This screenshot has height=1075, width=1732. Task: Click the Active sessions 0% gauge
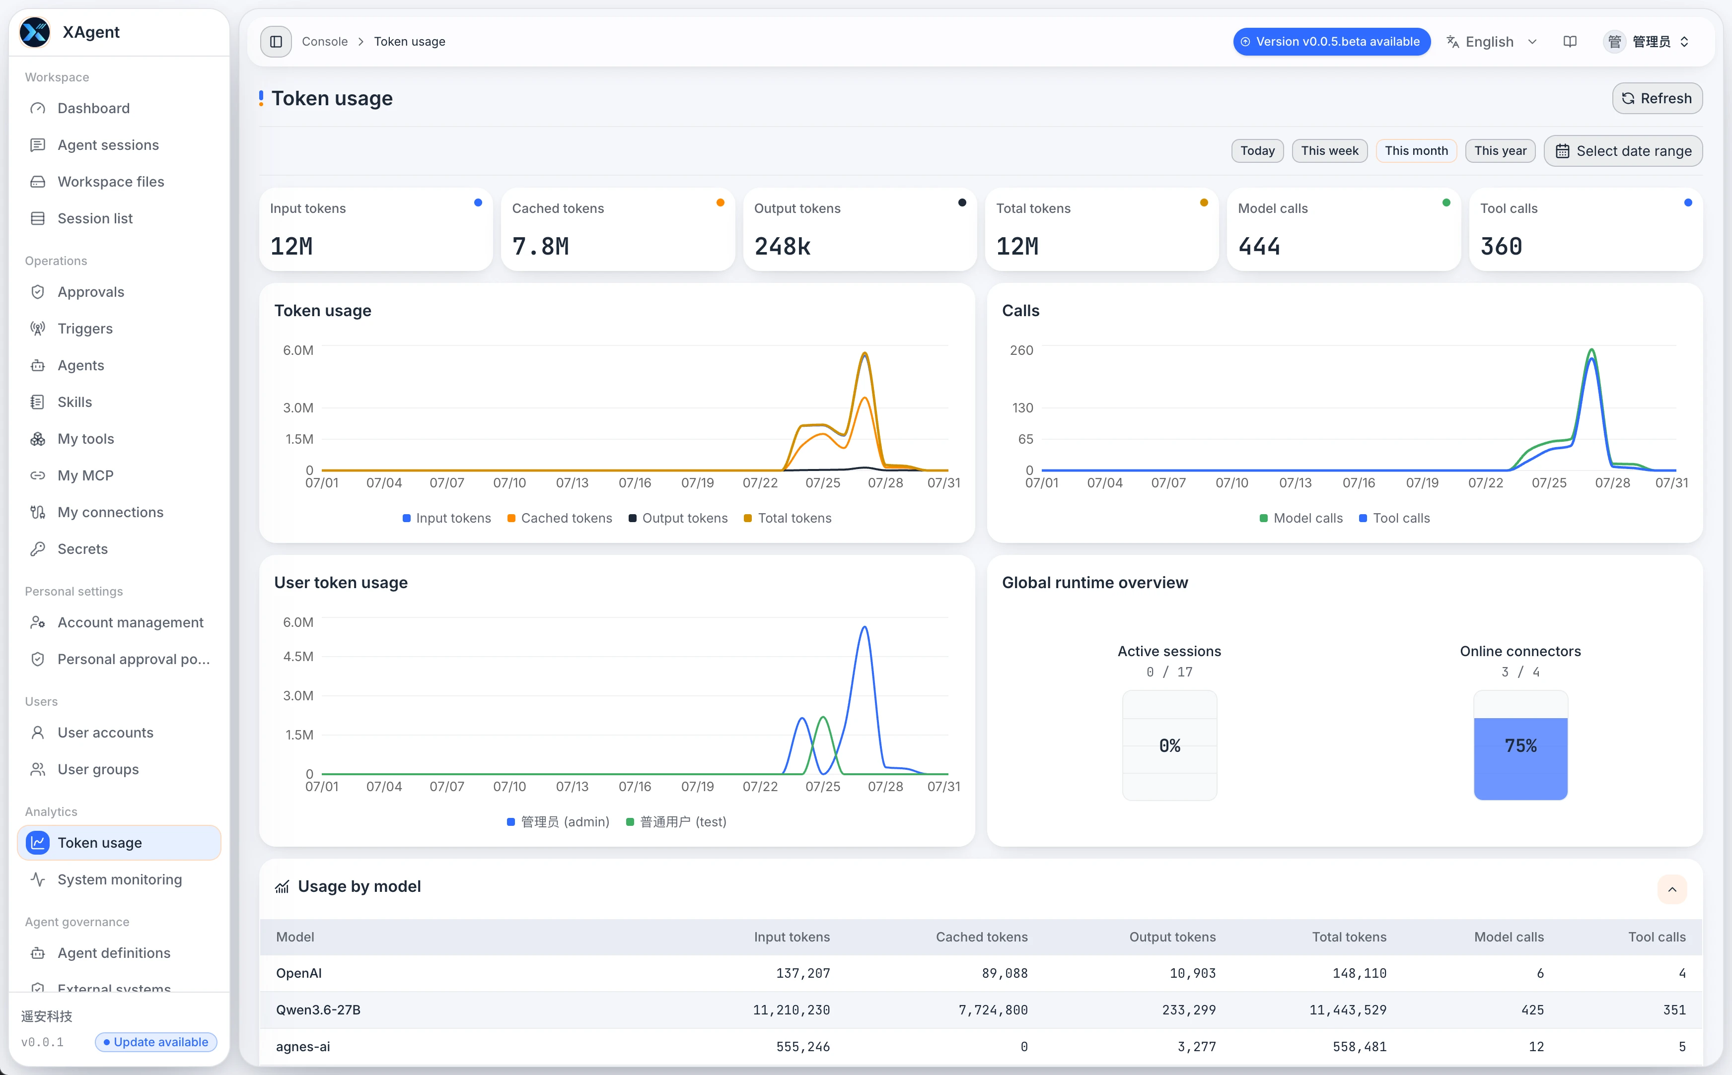coord(1169,745)
